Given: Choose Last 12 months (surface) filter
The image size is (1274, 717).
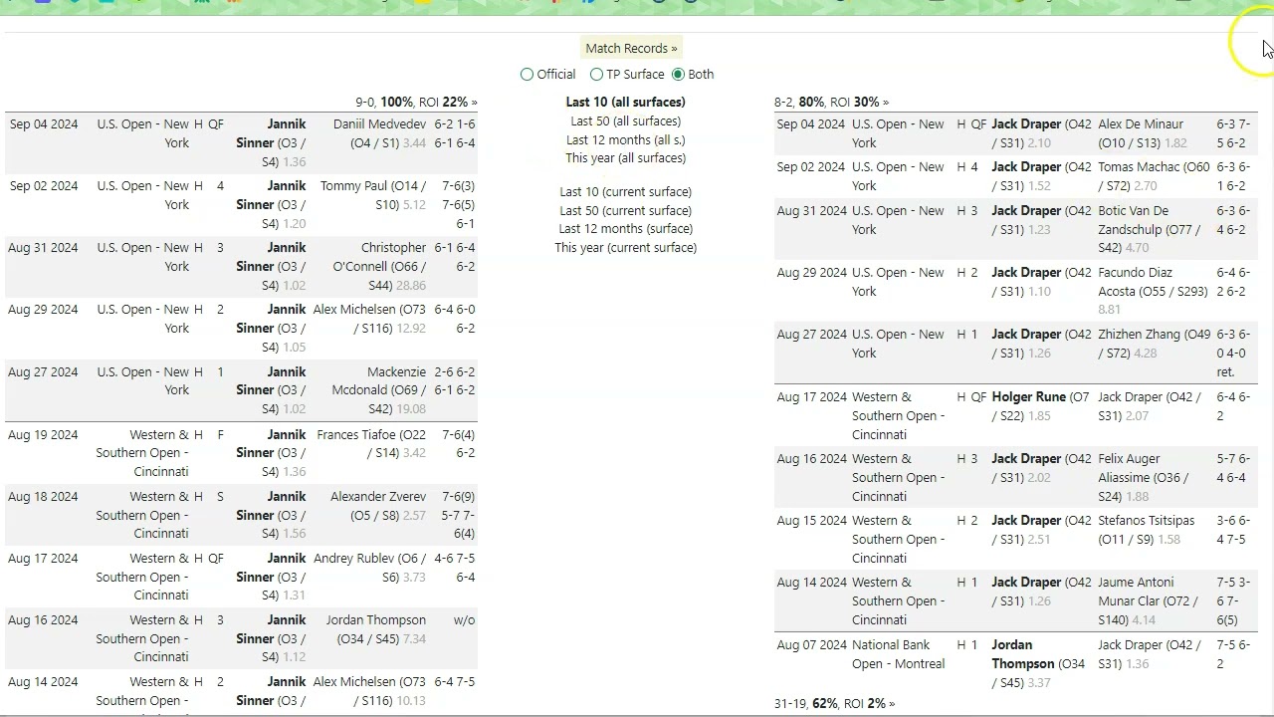Looking at the screenshot, I should coord(625,229).
